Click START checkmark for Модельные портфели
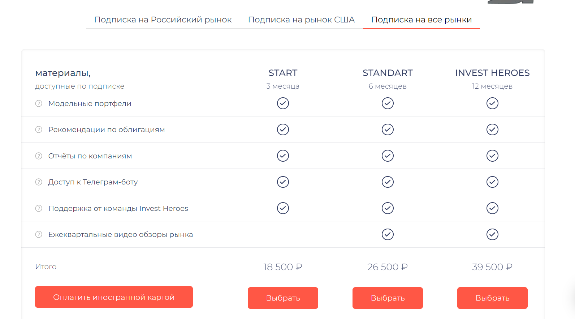 (x=283, y=103)
